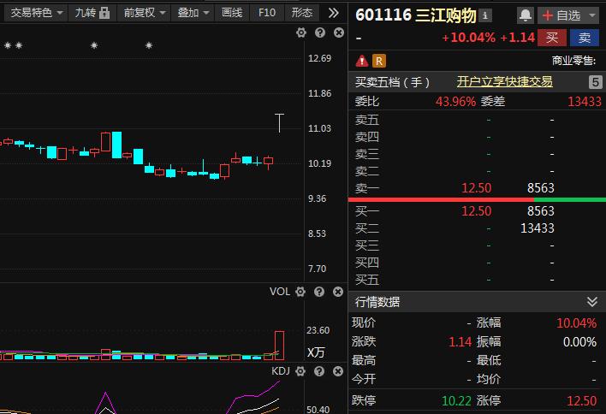Image resolution: width=606 pixels, height=414 pixels.
Task: Click the 买一 price 12.50
Action: coord(476,211)
